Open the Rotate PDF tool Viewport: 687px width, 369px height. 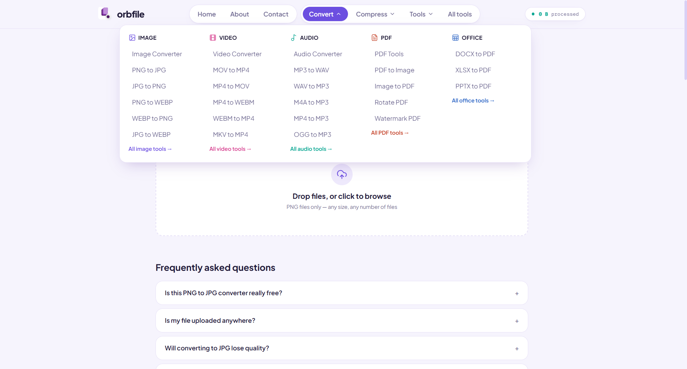pos(391,102)
